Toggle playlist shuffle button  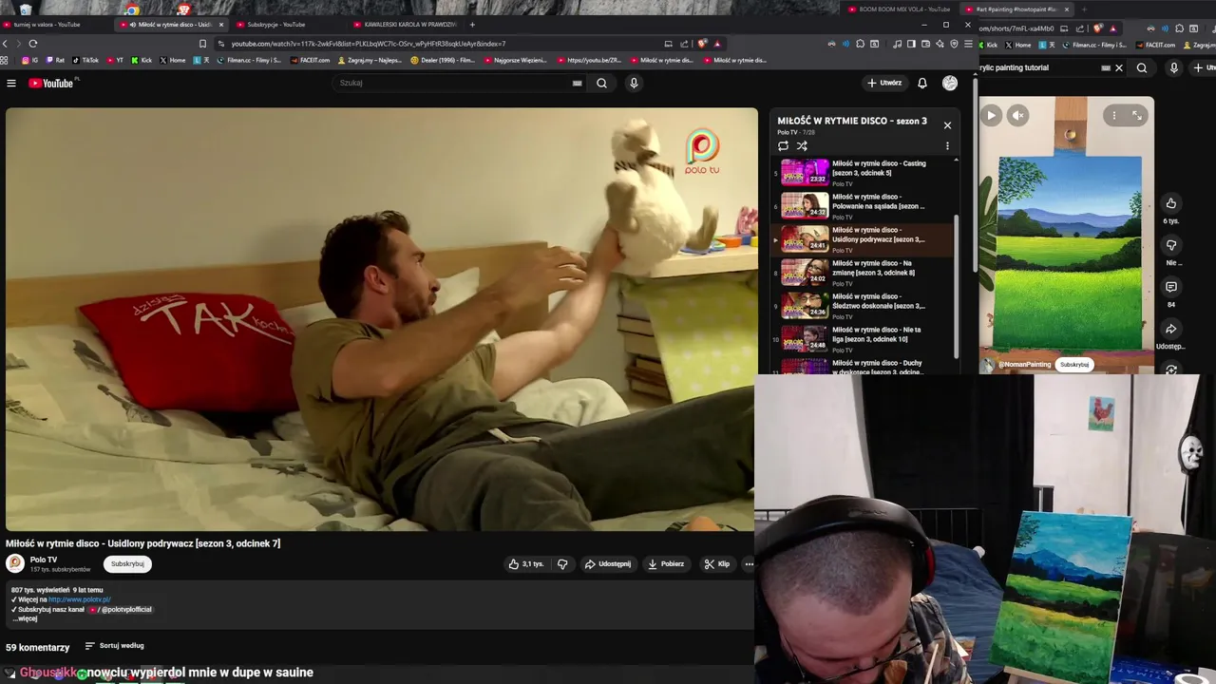[802, 146]
